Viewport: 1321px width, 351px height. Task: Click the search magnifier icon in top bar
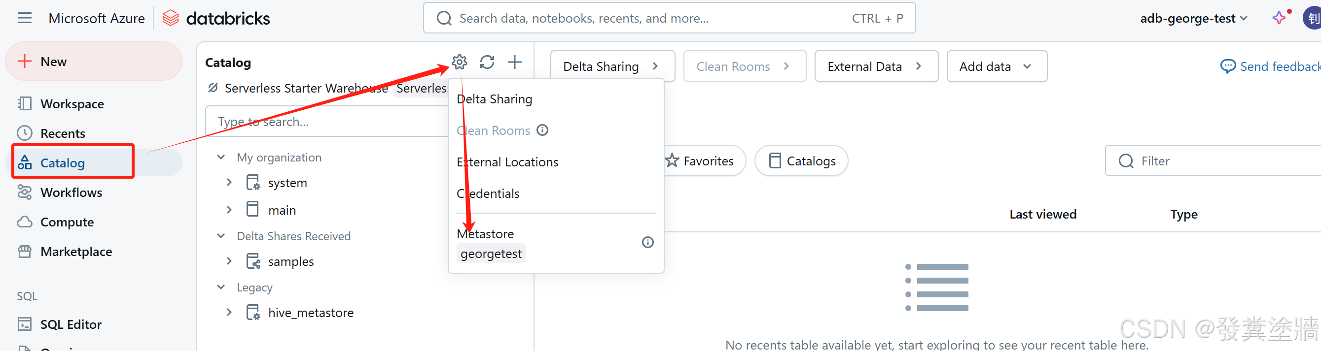[444, 18]
